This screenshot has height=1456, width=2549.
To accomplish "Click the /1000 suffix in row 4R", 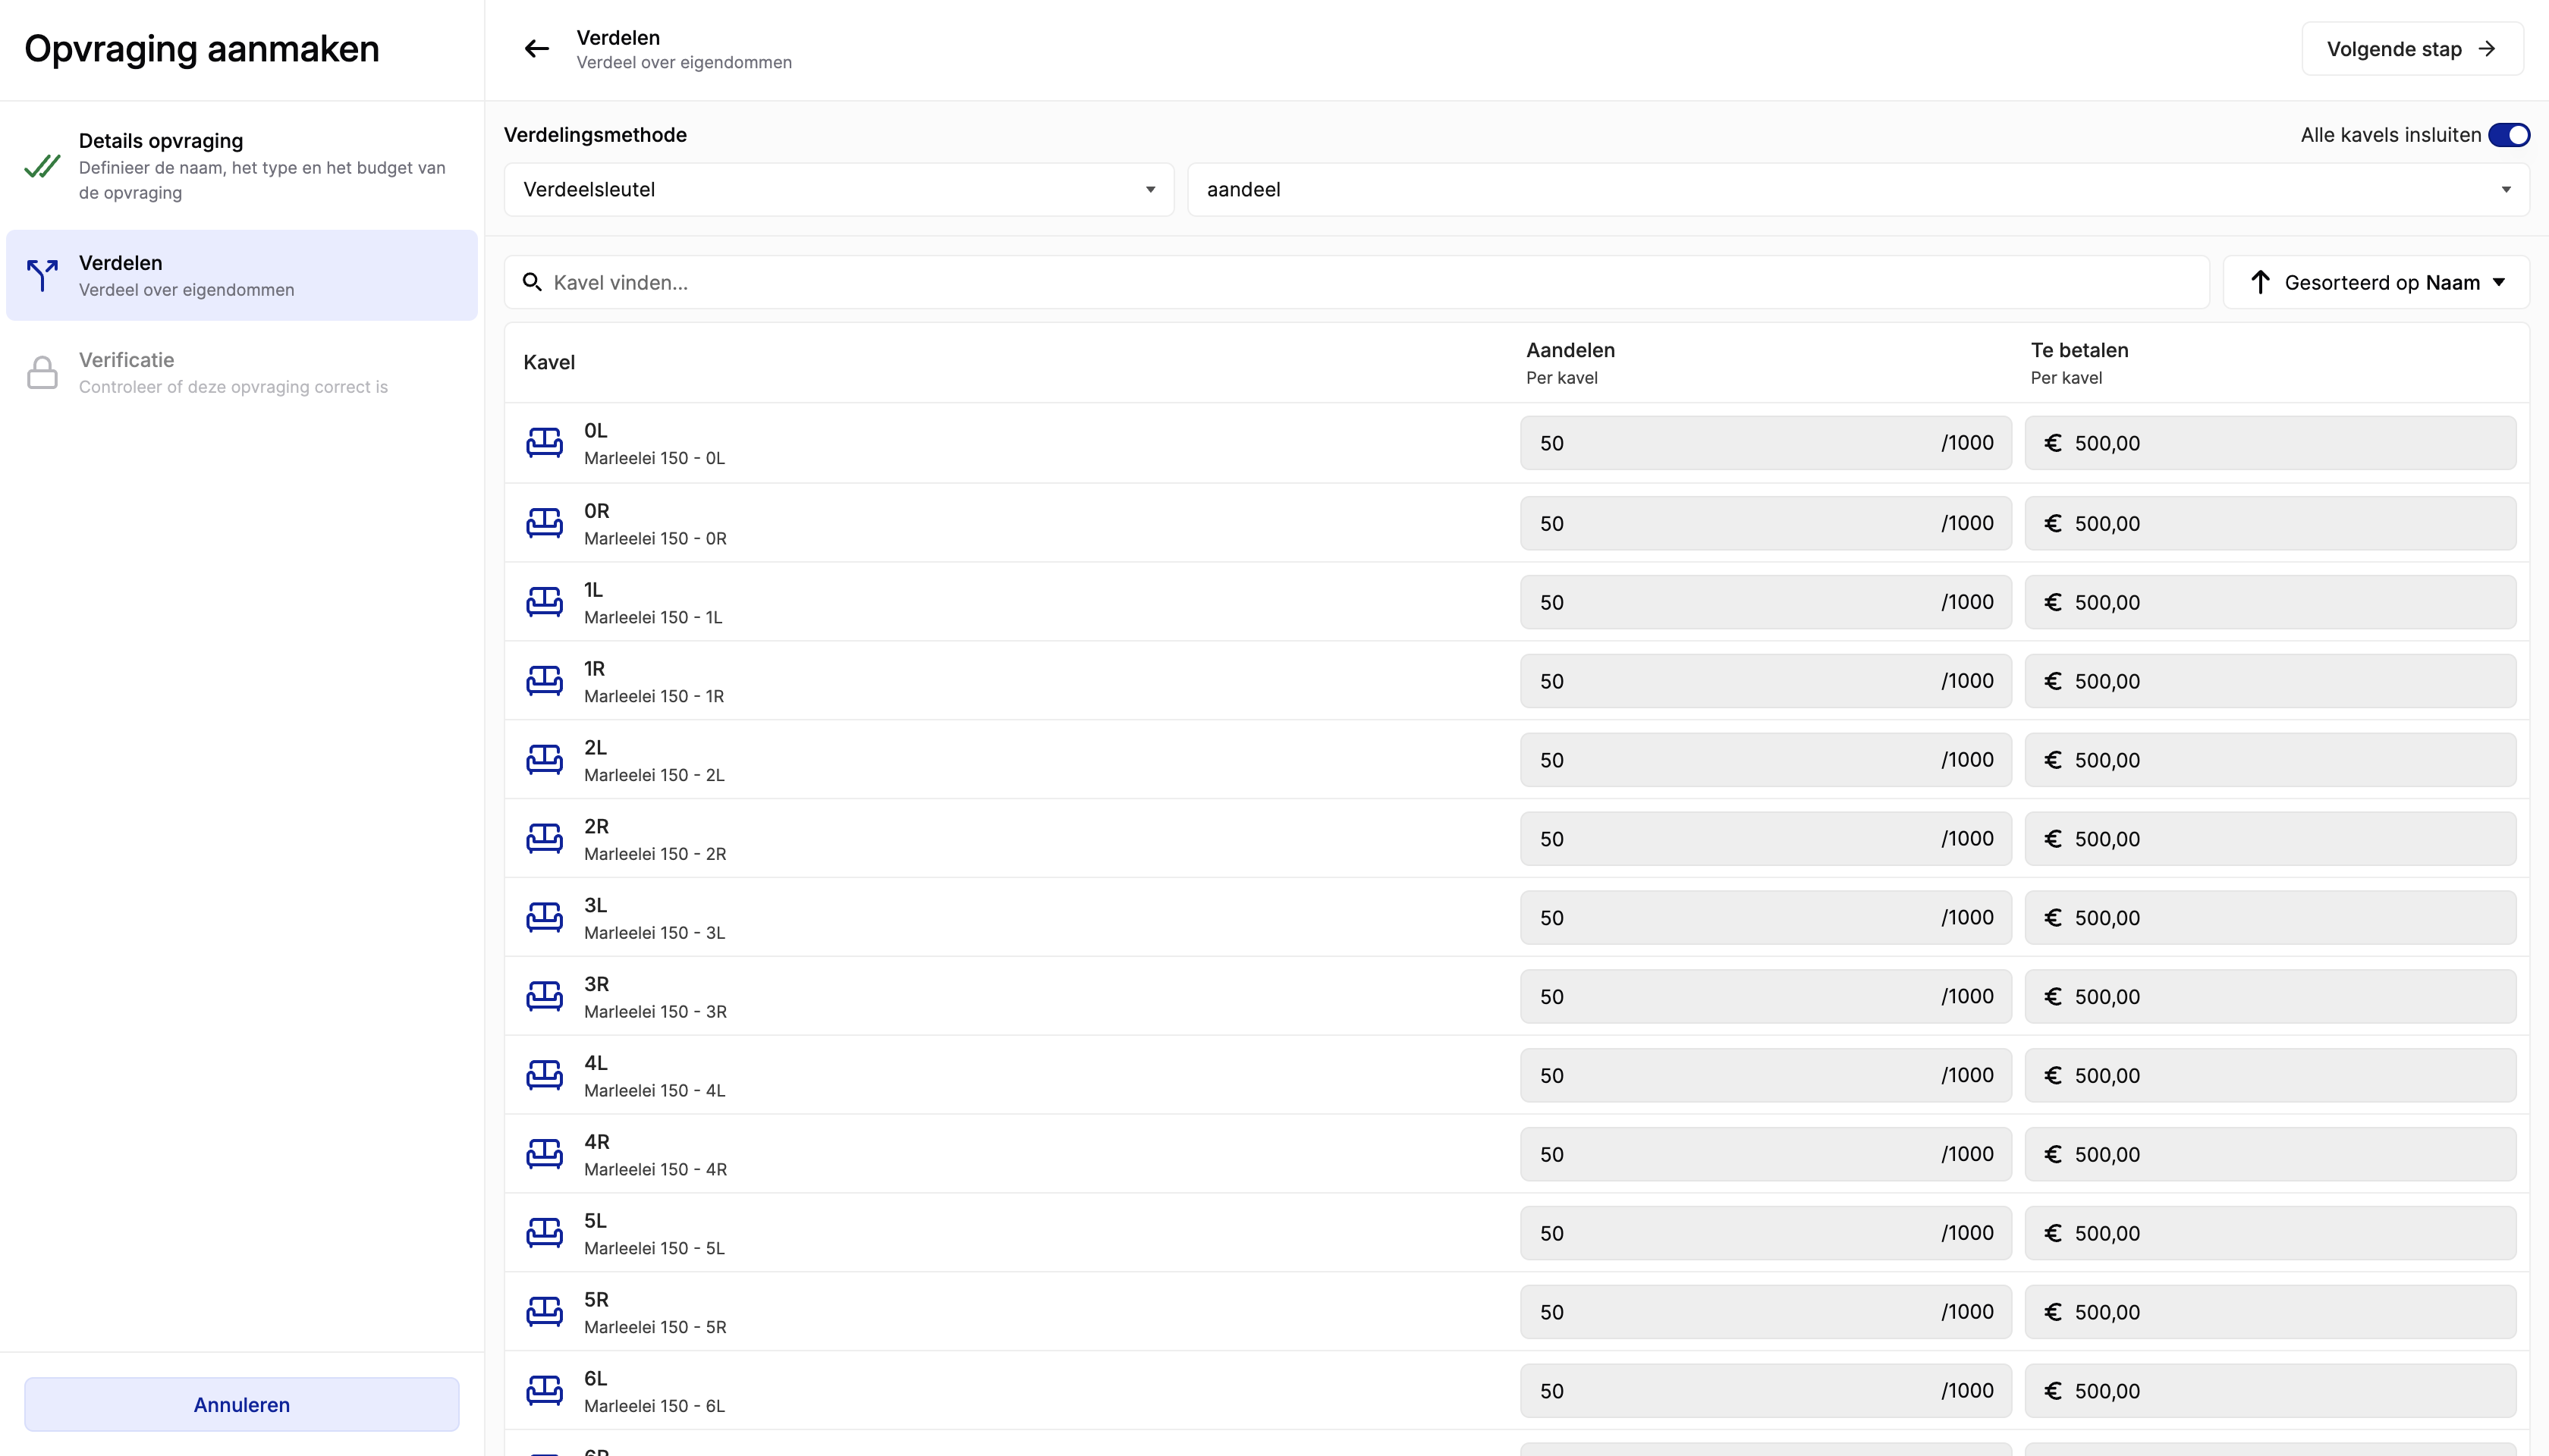I will [x=1968, y=1155].
